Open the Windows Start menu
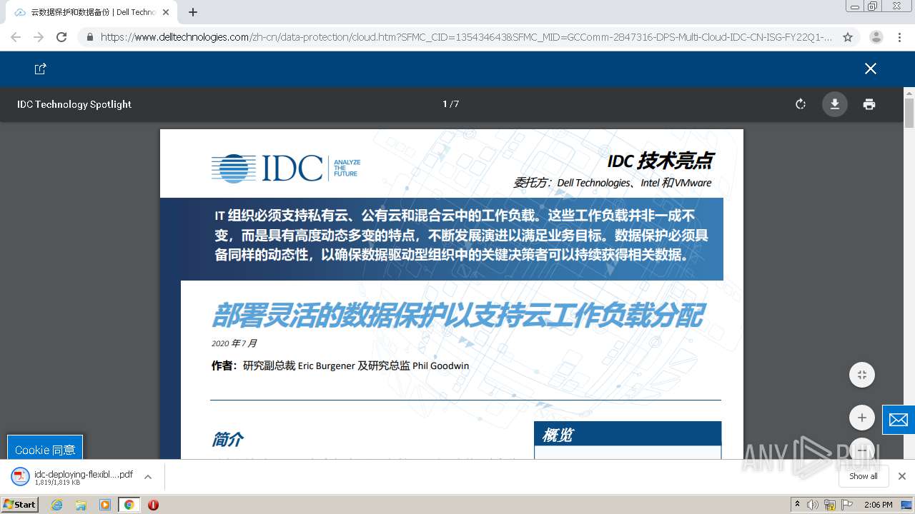The width and height of the screenshot is (915, 514). (19, 505)
